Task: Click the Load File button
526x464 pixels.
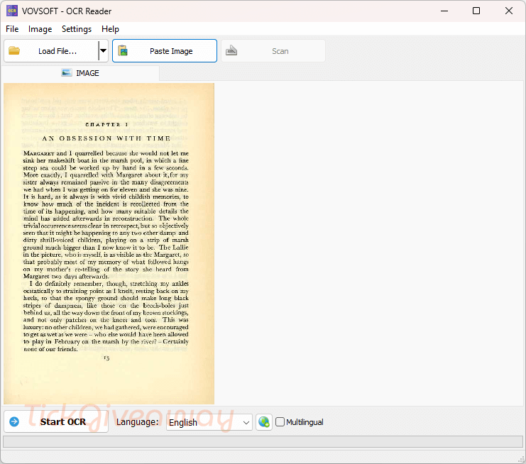Action: pos(51,51)
